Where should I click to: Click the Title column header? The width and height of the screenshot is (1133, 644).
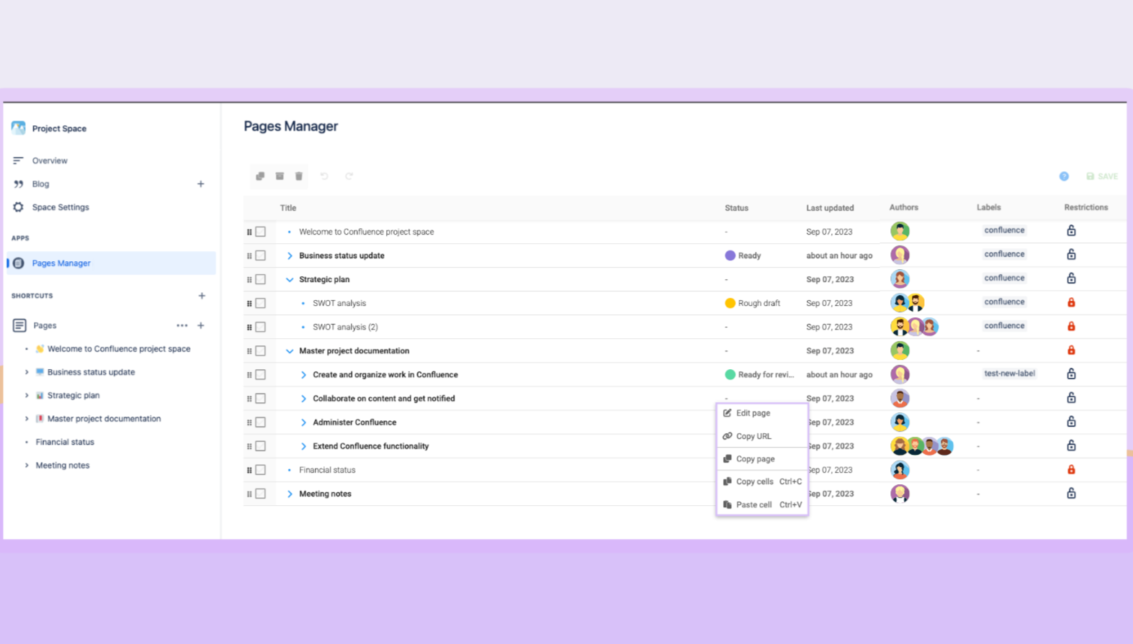[288, 208]
